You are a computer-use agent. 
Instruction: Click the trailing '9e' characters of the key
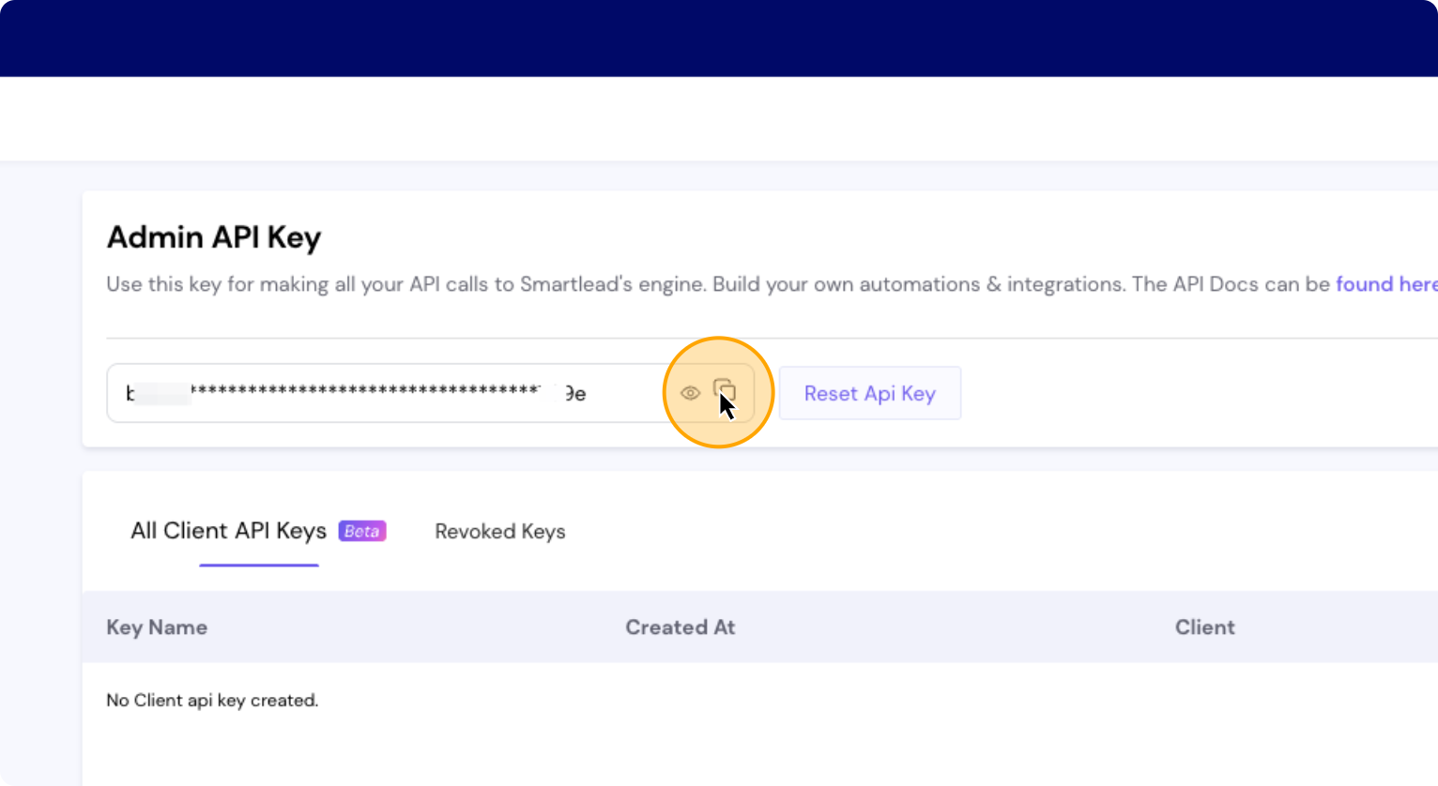tap(574, 394)
